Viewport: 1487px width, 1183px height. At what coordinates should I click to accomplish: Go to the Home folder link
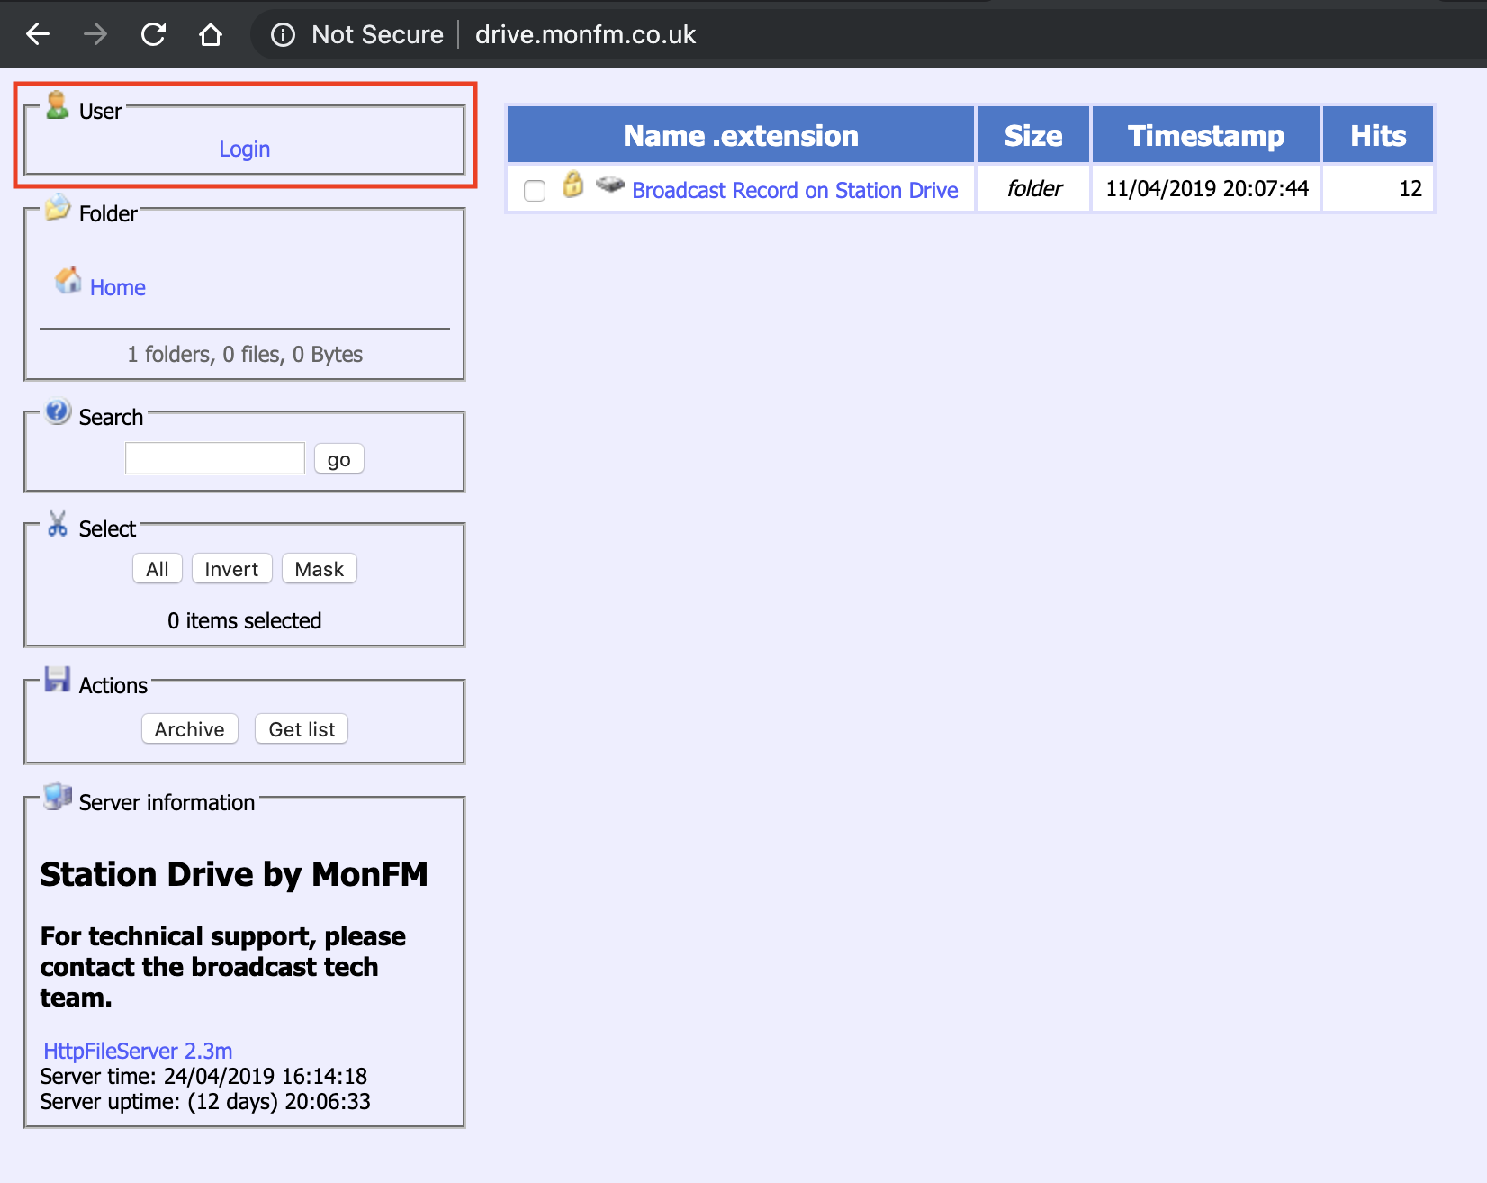(x=118, y=287)
